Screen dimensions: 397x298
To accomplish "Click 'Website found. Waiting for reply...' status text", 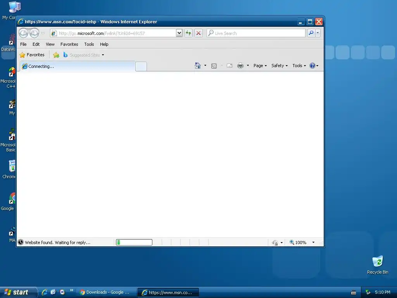I will (57, 243).
